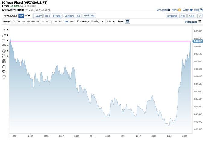The image size is (205, 141).
Task: Select the rectangle shapes tool icon
Action: [x=4, y=40]
